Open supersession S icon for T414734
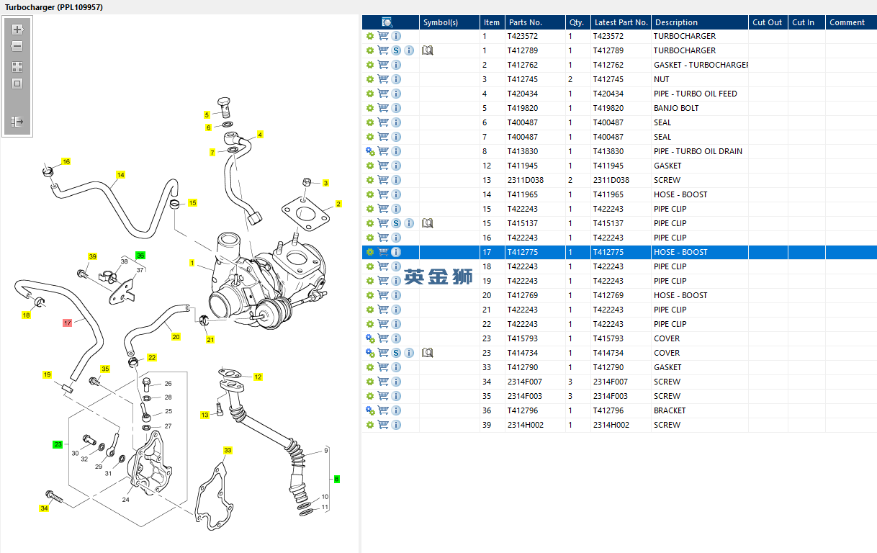Screen dimensions: 877x553 396,353
